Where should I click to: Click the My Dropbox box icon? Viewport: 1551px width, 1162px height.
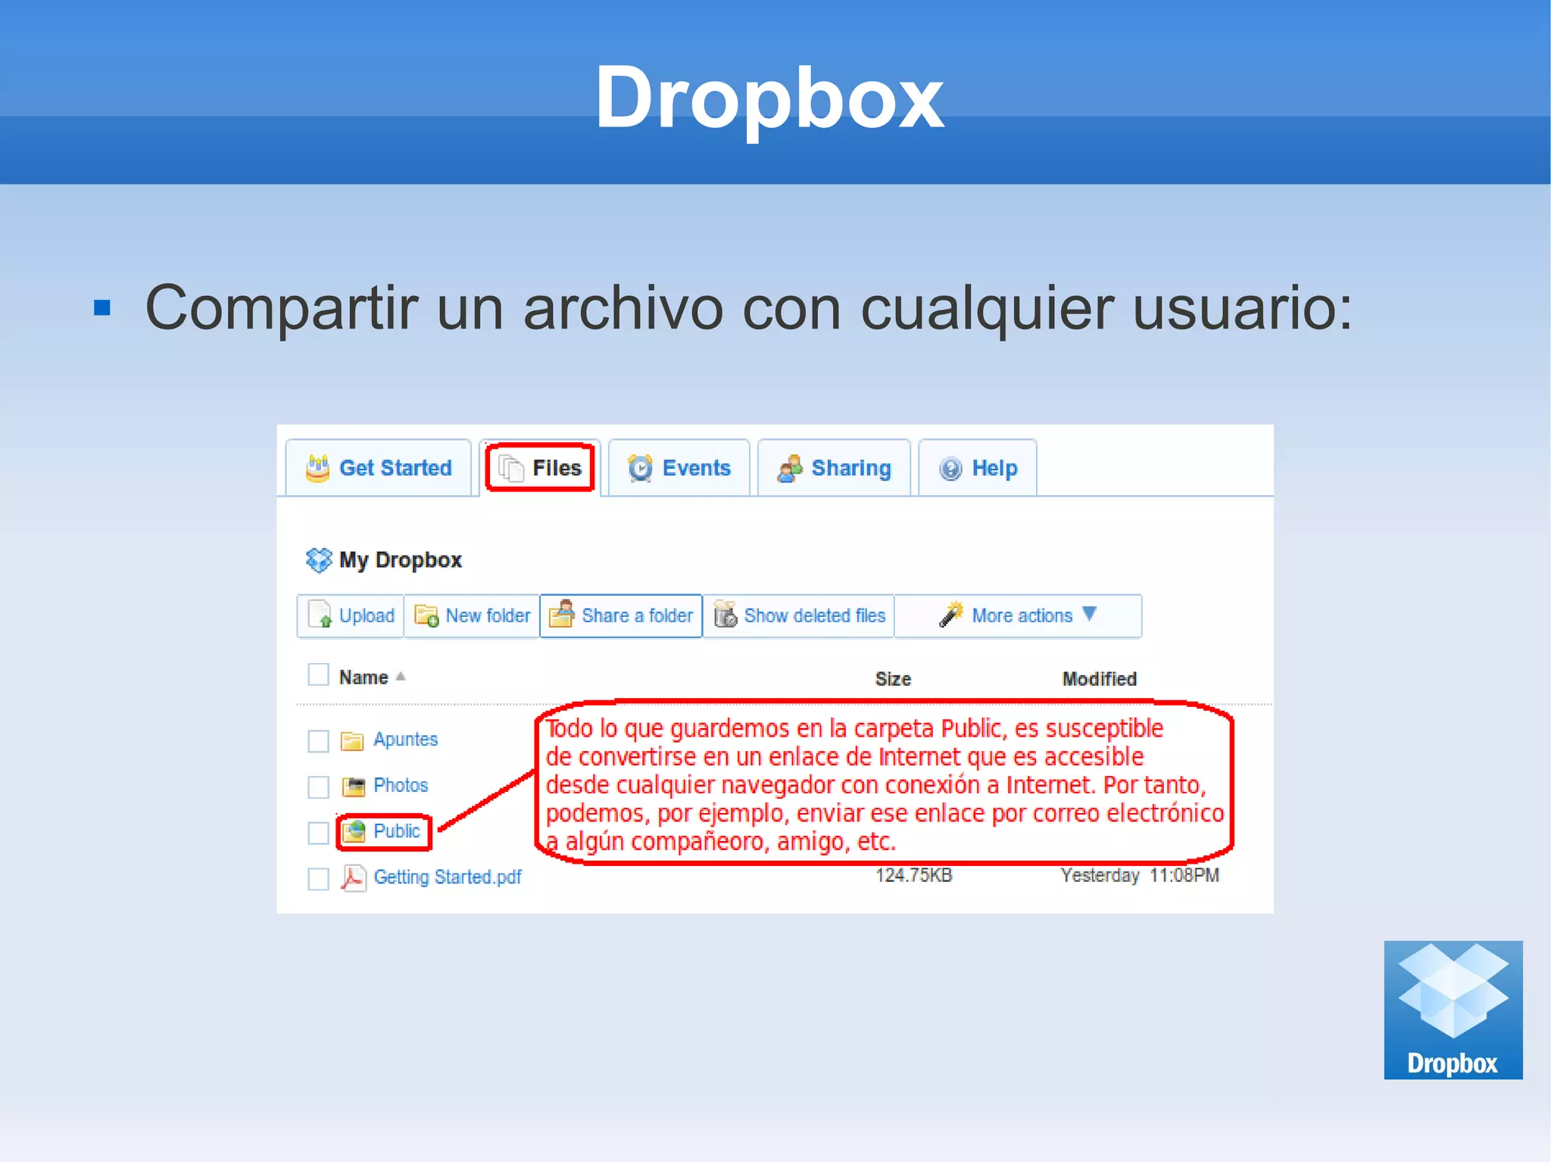[x=319, y=559]
